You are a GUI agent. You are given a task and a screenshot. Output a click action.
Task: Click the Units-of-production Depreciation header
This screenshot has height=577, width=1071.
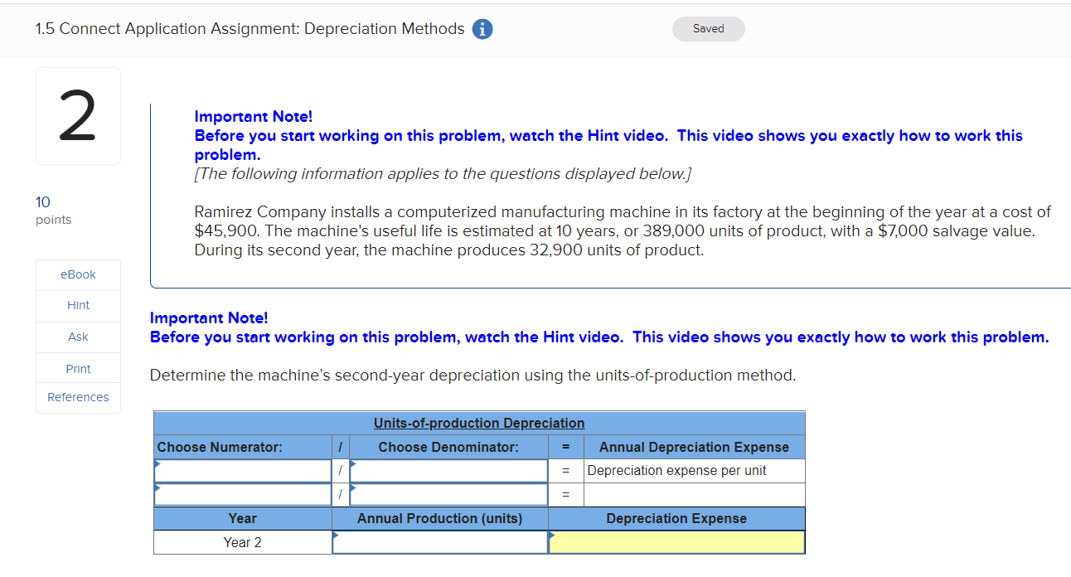pos(479,423)
